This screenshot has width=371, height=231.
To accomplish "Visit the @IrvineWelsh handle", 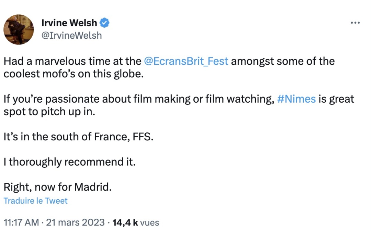I will [x=72, y=36].
